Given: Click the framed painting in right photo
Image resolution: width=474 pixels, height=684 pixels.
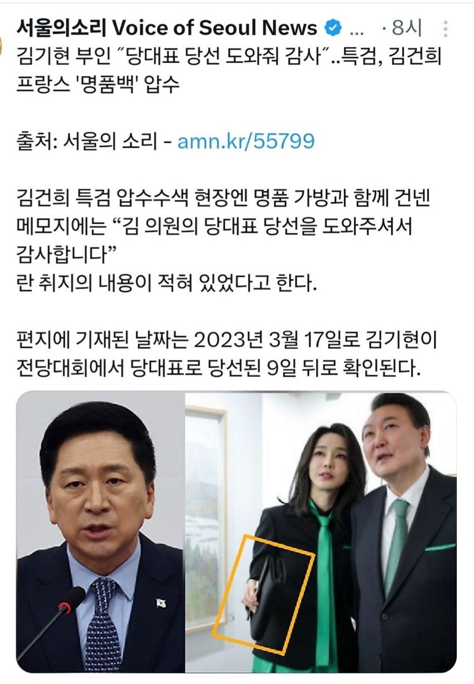Looking at the screenshot, I should tap(206, 519).
